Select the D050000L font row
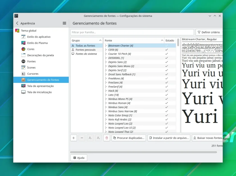 click(x=140, y=58)
